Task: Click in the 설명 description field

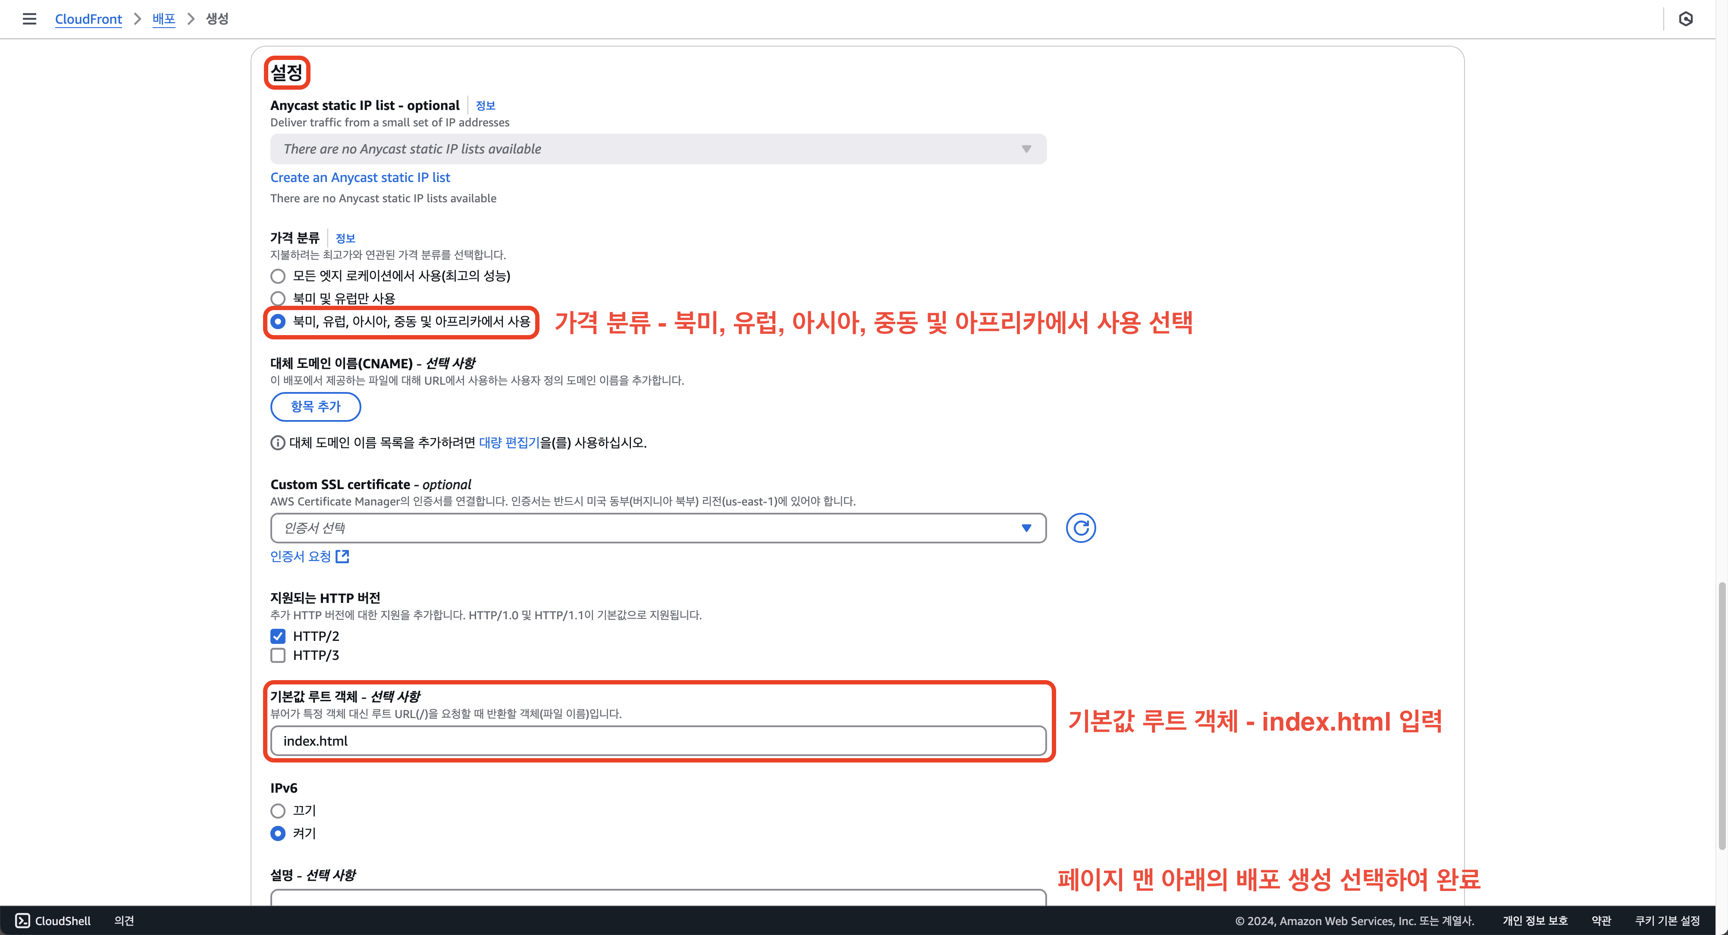Action: coord(658,897)
